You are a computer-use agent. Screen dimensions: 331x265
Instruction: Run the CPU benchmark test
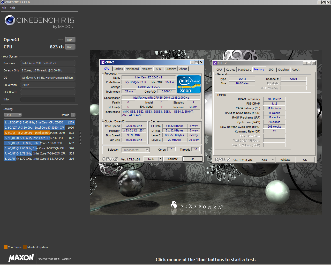pyautogui.click(x=70, y=47)
